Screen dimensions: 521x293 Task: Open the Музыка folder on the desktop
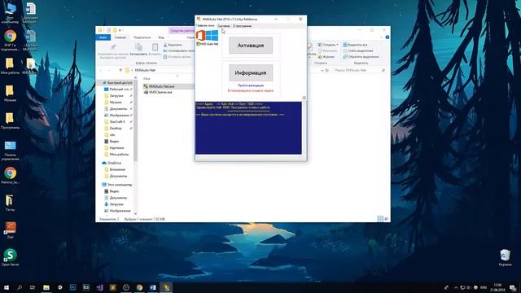pos(10,94)
